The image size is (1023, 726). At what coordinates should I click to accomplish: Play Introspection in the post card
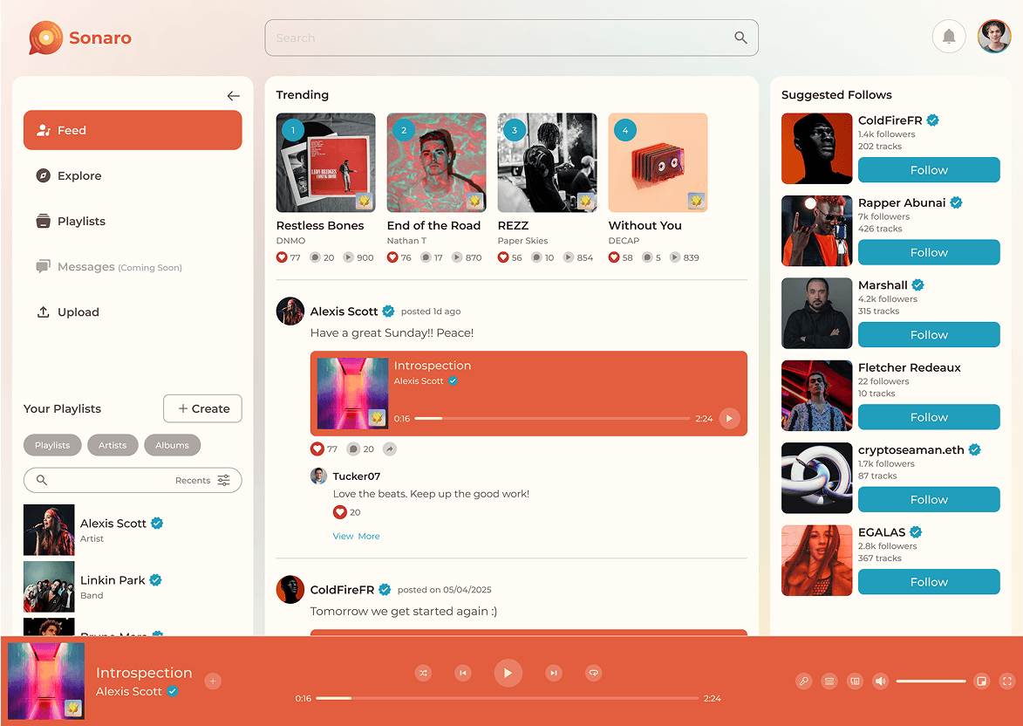coord(729,419)
